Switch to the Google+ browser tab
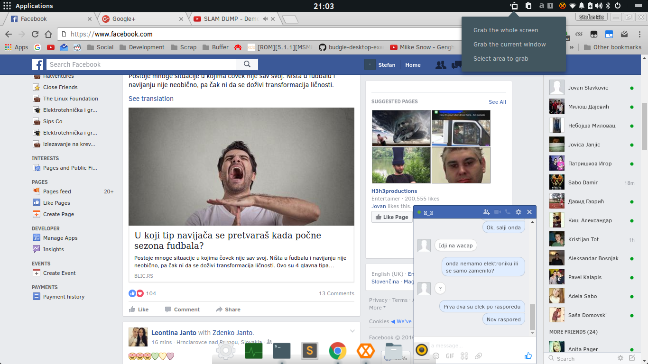648x364 pixels. pyautogui.click(x=142, y=19)
